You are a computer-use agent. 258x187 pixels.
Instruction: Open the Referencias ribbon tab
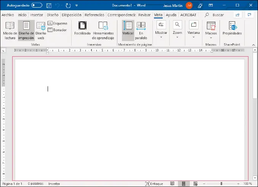click(x=95, y=15)
